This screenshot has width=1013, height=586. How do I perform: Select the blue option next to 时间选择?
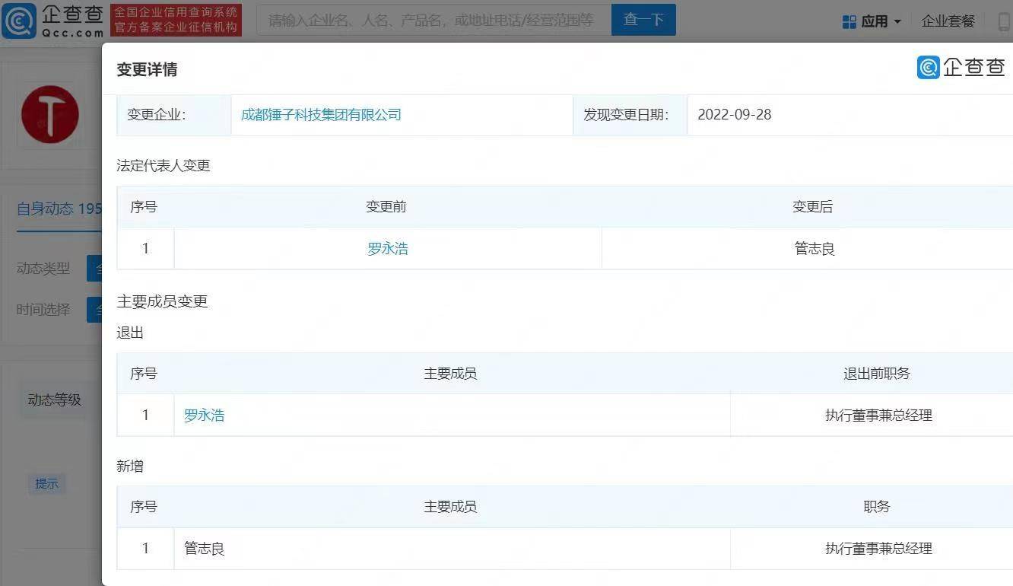pyautogui.click(x=95, y=310)
